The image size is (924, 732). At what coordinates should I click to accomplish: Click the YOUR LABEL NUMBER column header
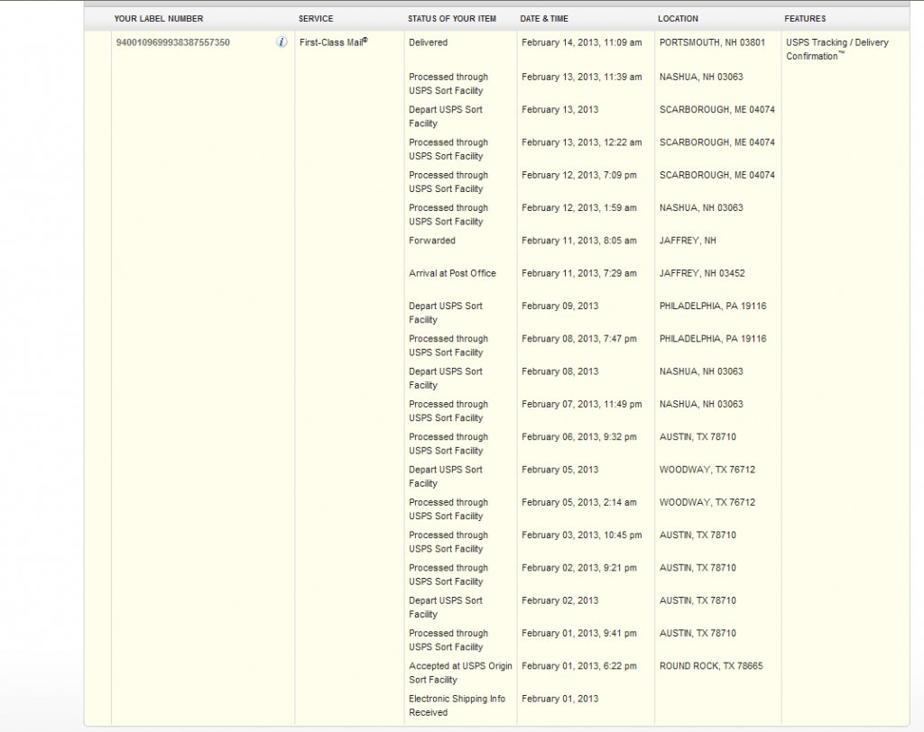[159, 19]
